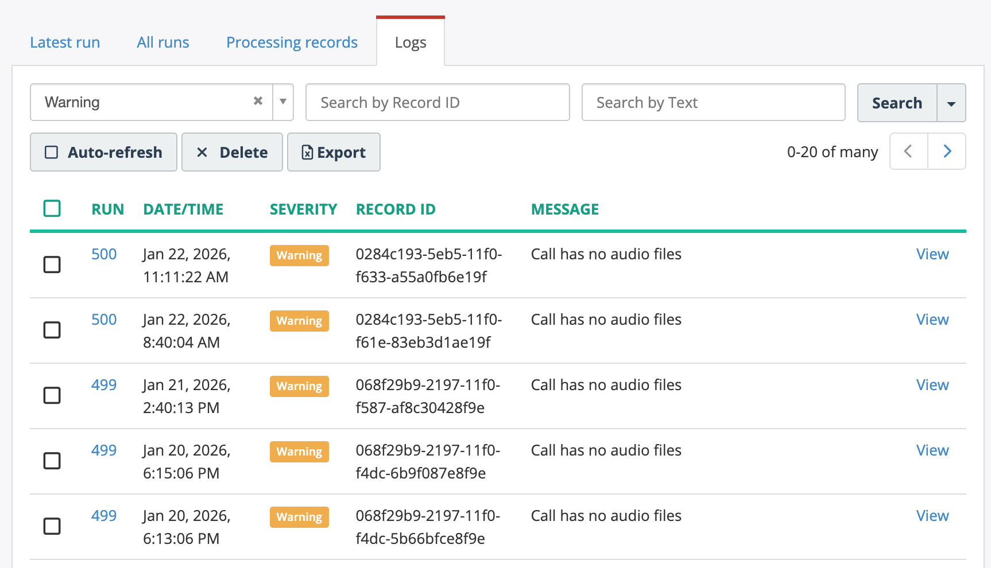
Task: Select all log rows with the header checkbox
Action: click(x=52, y=208)
